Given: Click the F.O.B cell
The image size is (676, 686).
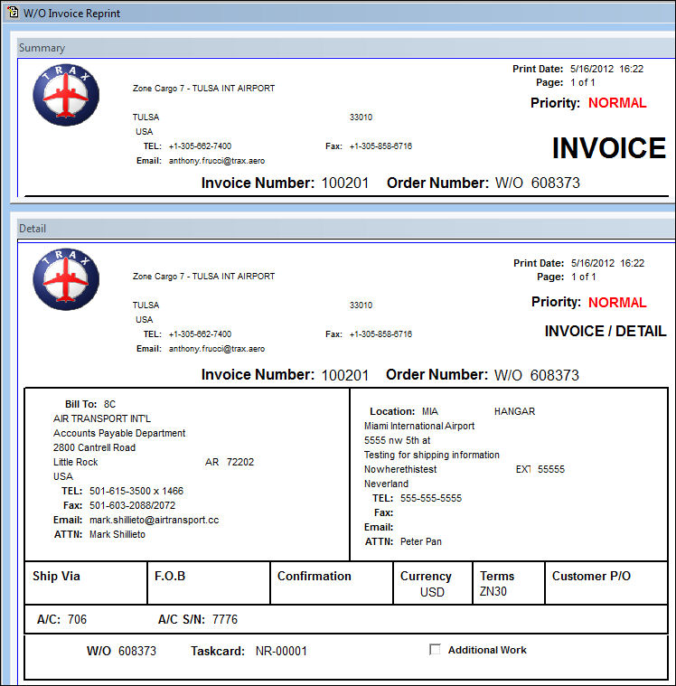Looking at the screenshot, I should point(208,583).
